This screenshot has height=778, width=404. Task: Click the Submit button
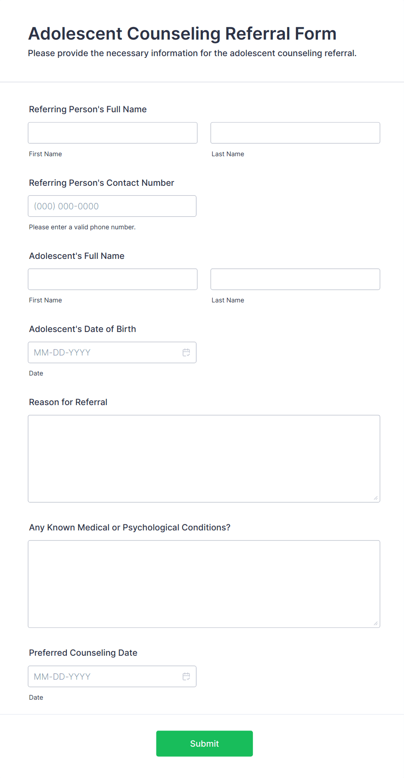(204, 744)
